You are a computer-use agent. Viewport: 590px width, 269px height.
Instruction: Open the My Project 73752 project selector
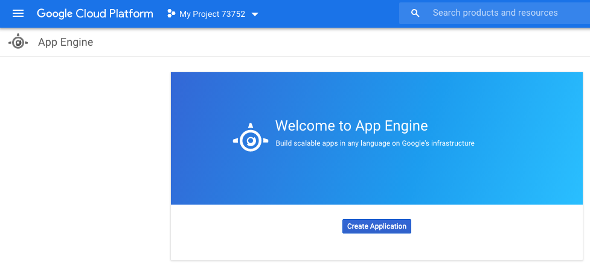(x=213, y=14)
